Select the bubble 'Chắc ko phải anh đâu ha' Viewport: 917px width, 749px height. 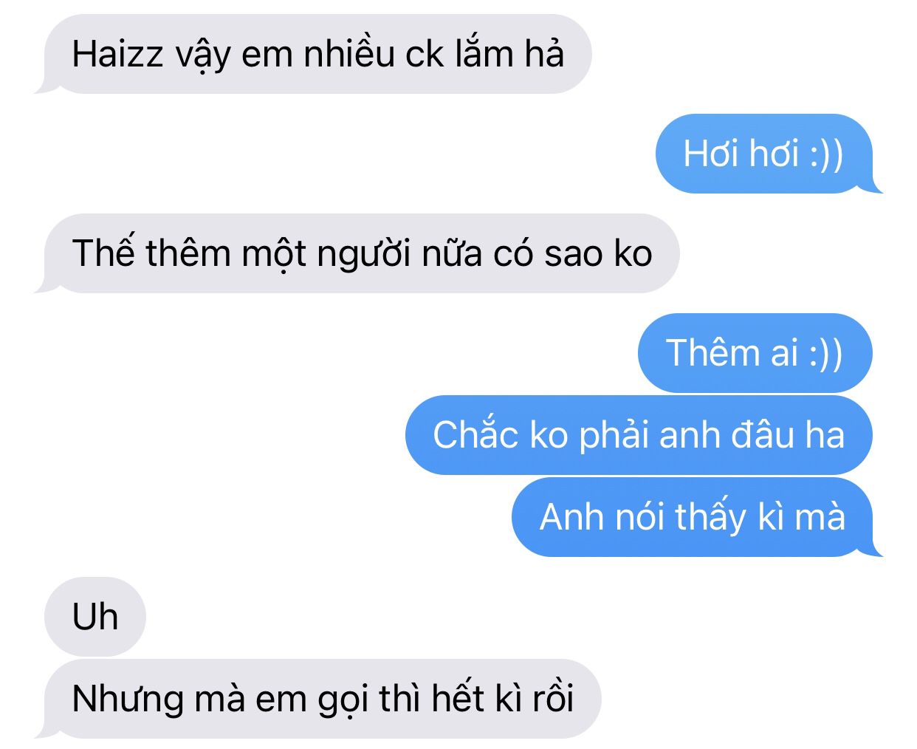639,435
